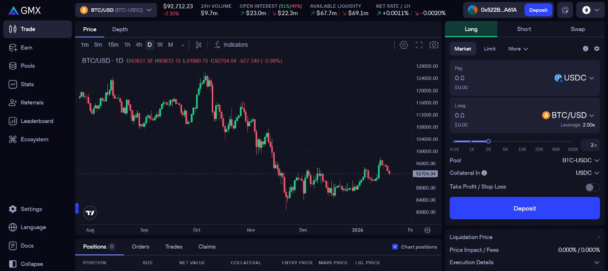Screen dimensions: 608x271
Task: Select monthly M timeframe
Action: click(x=171, y=45)
